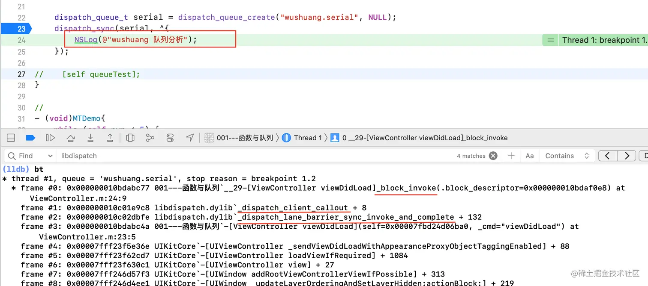Go to the previous search match

tap(607, 156)
